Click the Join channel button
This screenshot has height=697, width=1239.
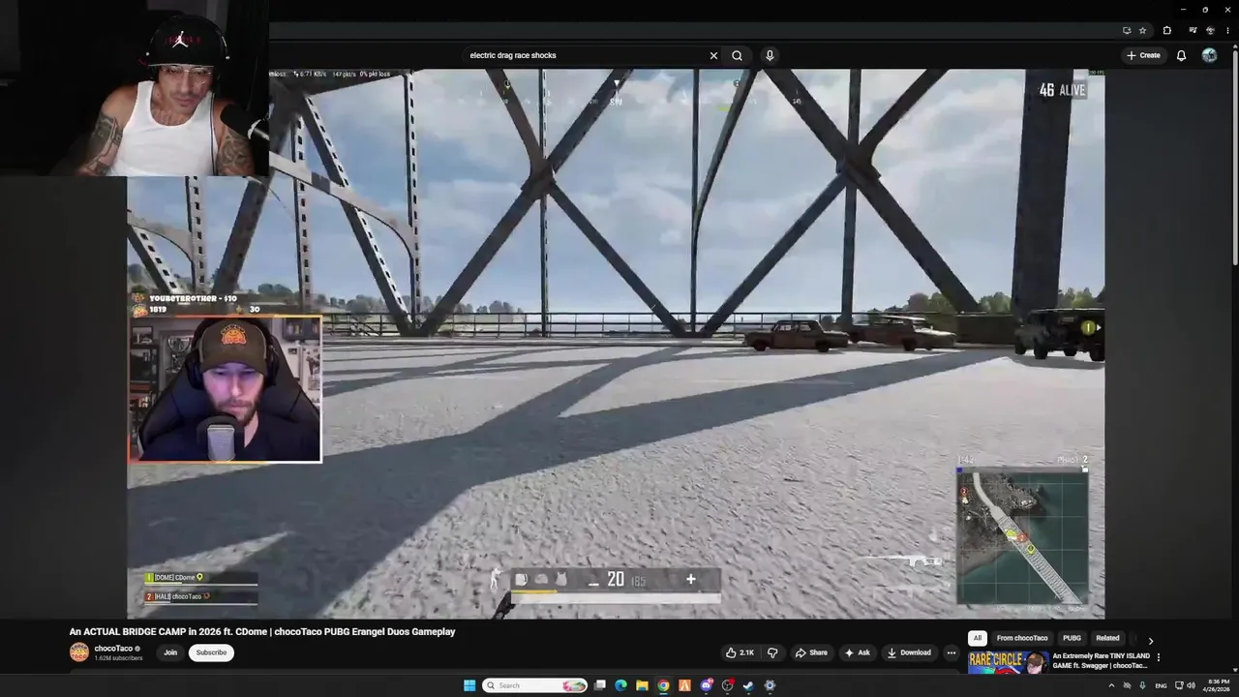point(170,652)
